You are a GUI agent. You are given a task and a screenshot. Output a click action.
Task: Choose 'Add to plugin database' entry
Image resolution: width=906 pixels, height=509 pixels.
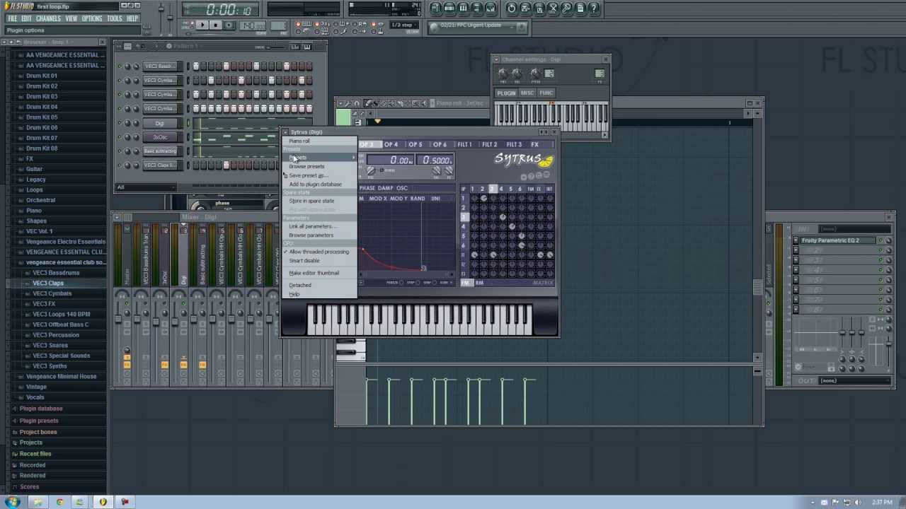pyautogui.click(x=320, y=185)
